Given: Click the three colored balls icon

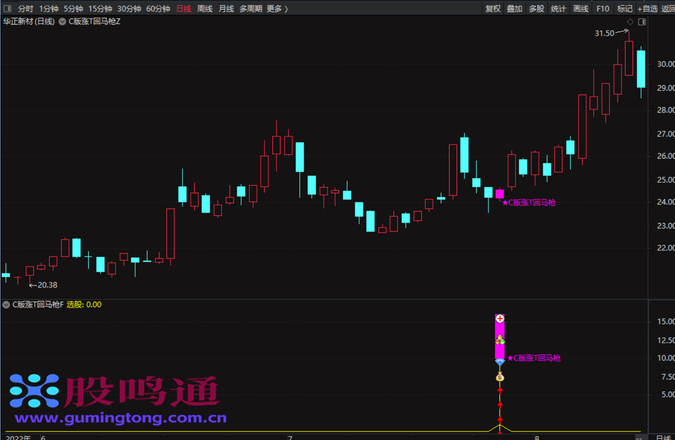Looking at the screenshot, I should click(x=500, y=340).
